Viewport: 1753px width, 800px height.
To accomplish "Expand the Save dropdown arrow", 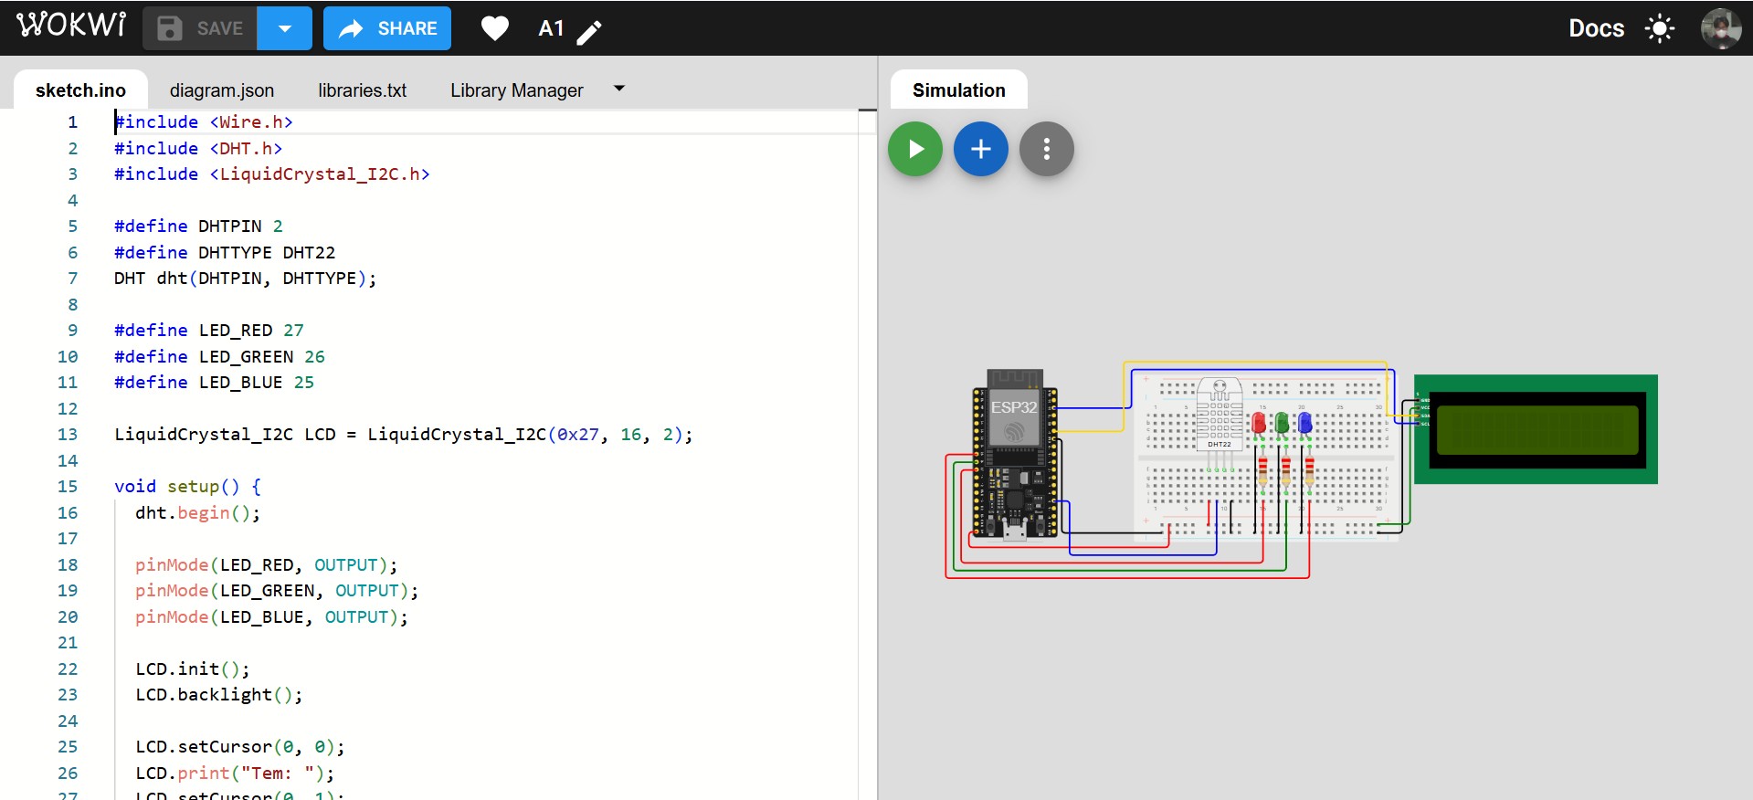I will click(284, 28).
